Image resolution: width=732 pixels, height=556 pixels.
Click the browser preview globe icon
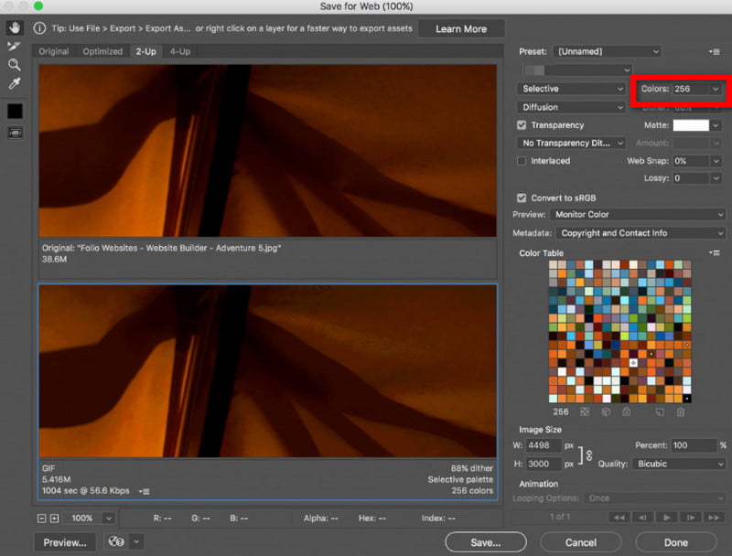115,541
